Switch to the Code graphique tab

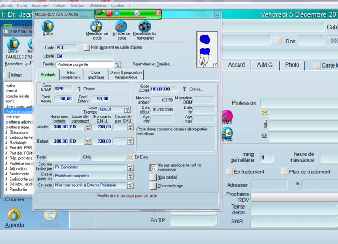(x=97, y=75)
